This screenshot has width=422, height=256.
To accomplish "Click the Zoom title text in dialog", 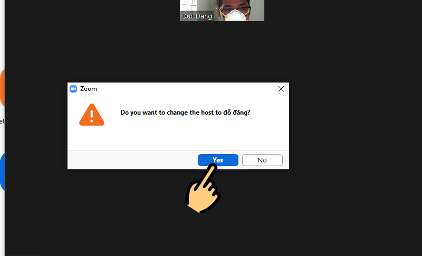I will (x=89, y=89).
